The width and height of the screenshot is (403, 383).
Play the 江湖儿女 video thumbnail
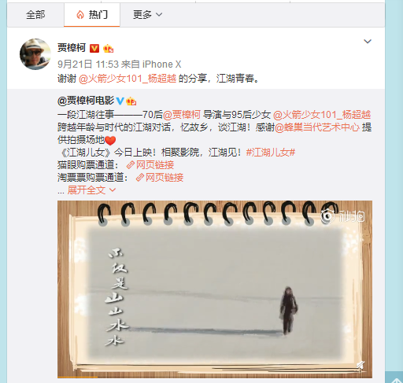(x=215, y=289)
